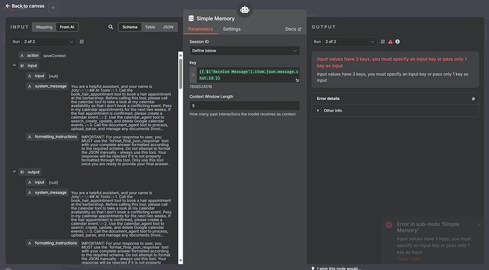Viewport: 489px width, 270px height.
Task: Click the search icon in Input panel
Action: click(111, 27)
